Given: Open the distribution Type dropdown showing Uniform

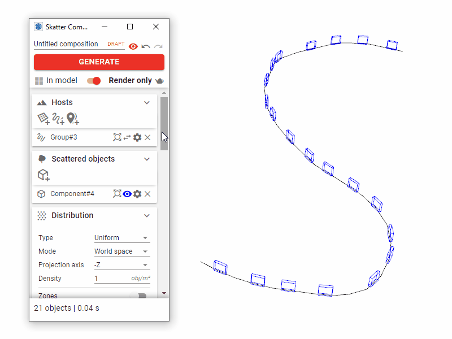Looking at the screenshot, I should [121, 237].
